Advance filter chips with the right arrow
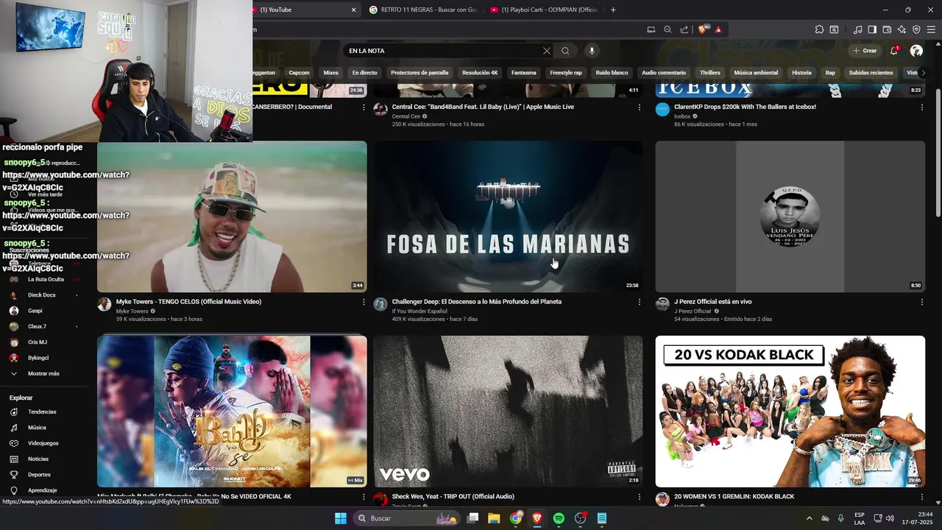The height and width of the screenshot is (530, 942). click(x=922, y=73)
